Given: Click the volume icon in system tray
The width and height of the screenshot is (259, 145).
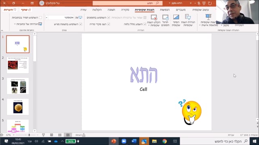Looking at the screenshot, I should [x=36, y=141].
